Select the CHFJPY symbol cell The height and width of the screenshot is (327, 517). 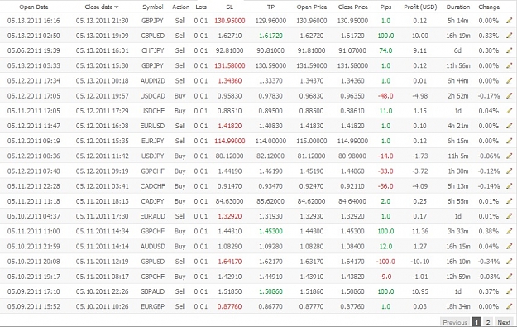point(152,50)
